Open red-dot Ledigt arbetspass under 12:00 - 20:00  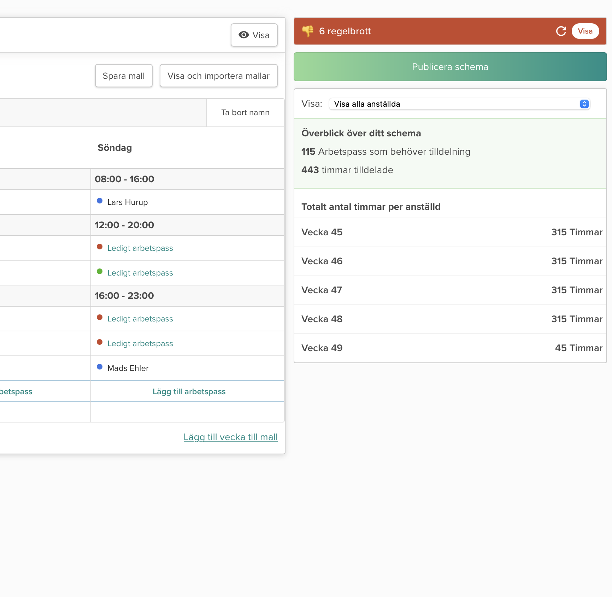pos(140,248)
